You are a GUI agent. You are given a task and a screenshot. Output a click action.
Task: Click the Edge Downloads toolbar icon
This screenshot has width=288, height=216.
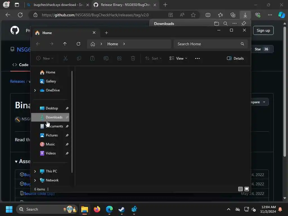pos(245,15)
